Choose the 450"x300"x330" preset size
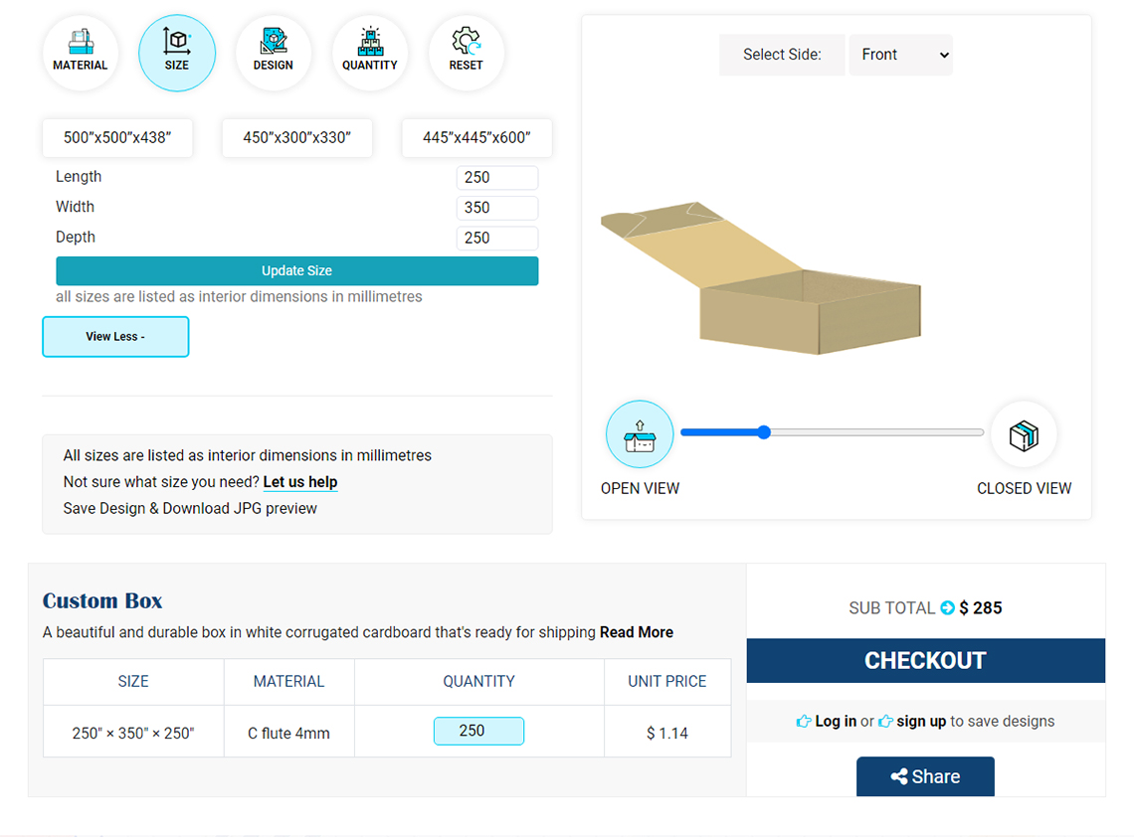The width and height of the screenshot is (1134, 837). click(296, 138)
